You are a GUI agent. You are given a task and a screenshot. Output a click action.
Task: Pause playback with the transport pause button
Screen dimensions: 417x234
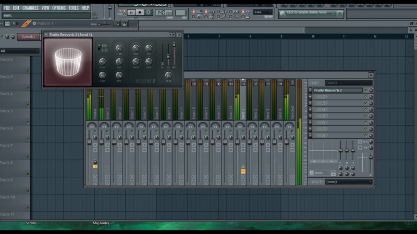coord(131,12)
